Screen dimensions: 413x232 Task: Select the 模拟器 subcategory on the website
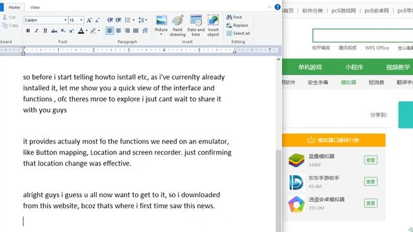348,82
